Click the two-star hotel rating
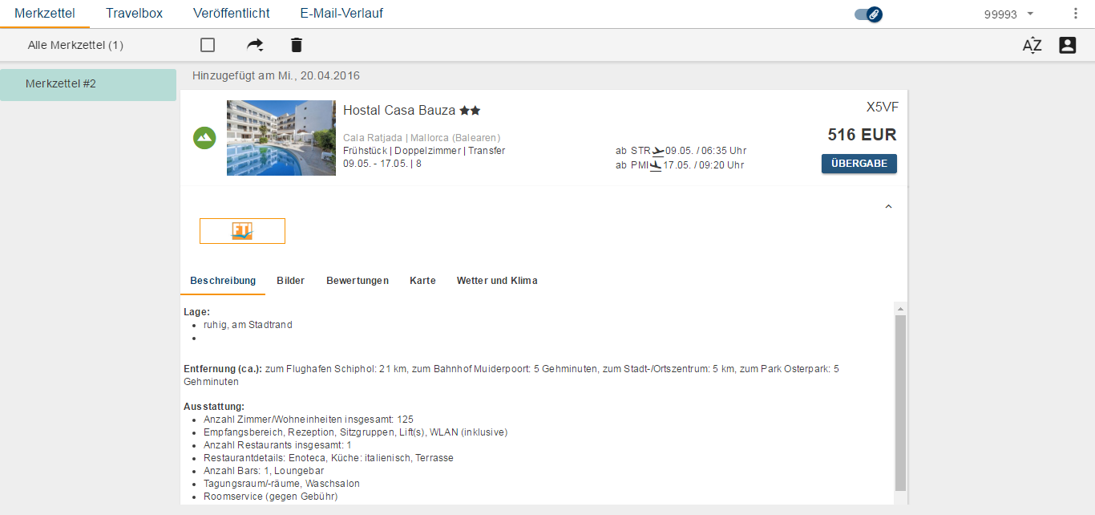The width and height of the screenshot is (1095, 515). coord(470,111)
